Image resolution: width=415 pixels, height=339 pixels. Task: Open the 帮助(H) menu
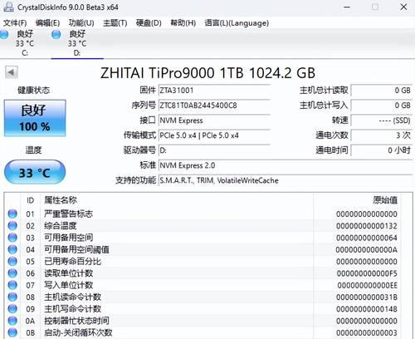[x=183, y=23]
